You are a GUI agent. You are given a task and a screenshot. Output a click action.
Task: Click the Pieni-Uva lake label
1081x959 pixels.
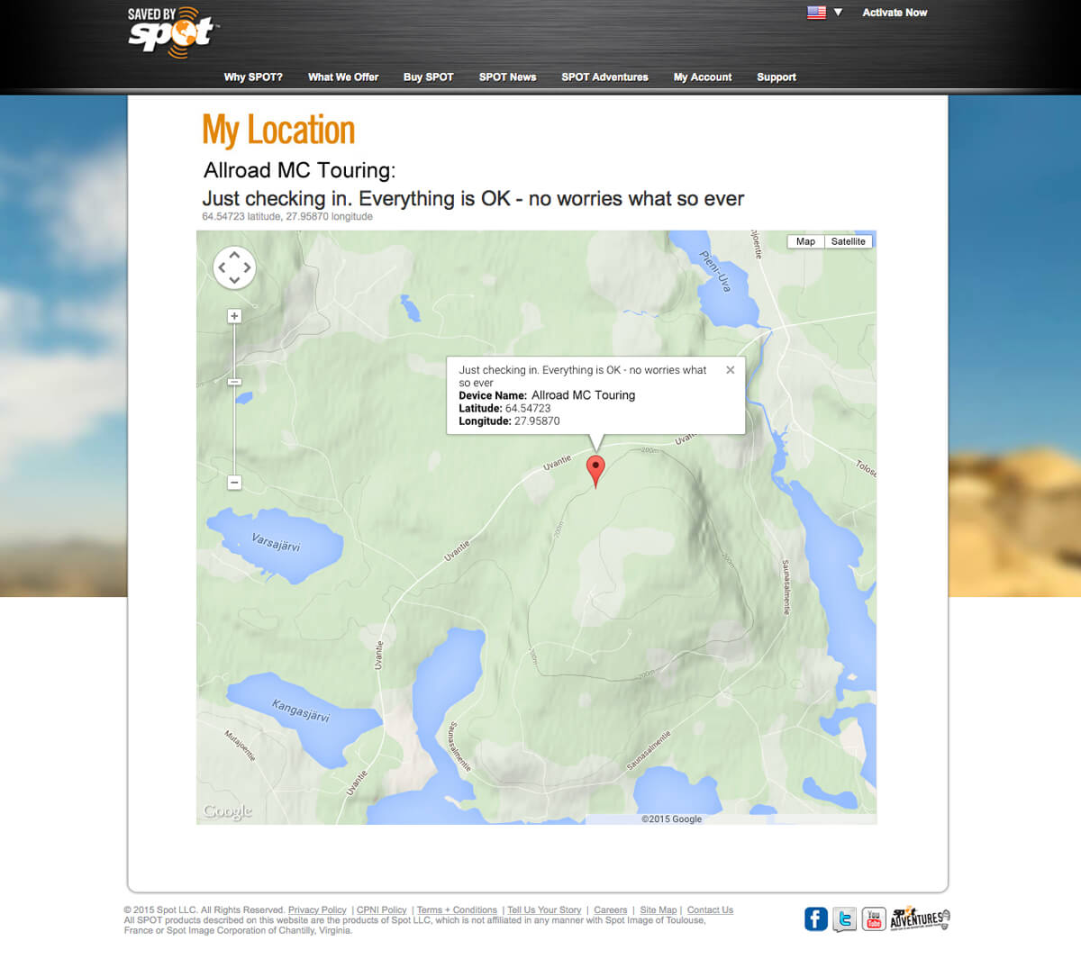click(x=716, y=271)
